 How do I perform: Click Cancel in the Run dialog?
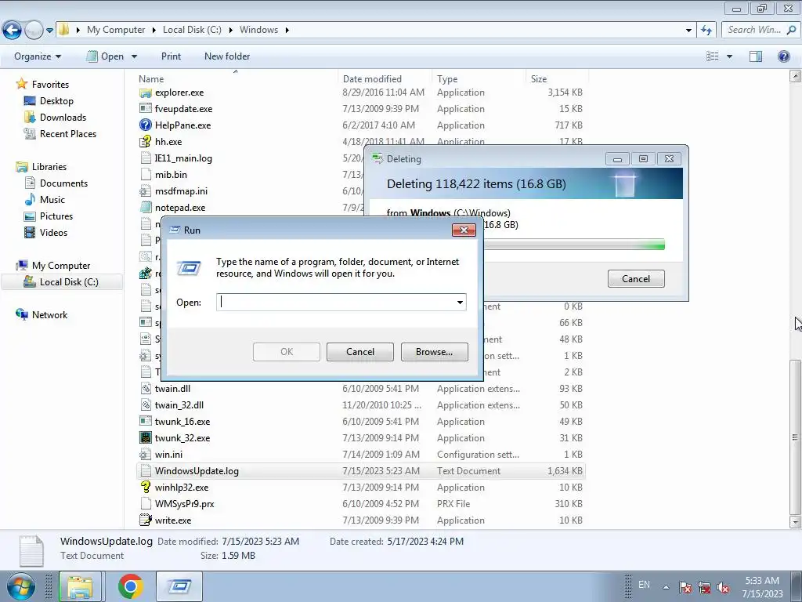tap(360, 352)
